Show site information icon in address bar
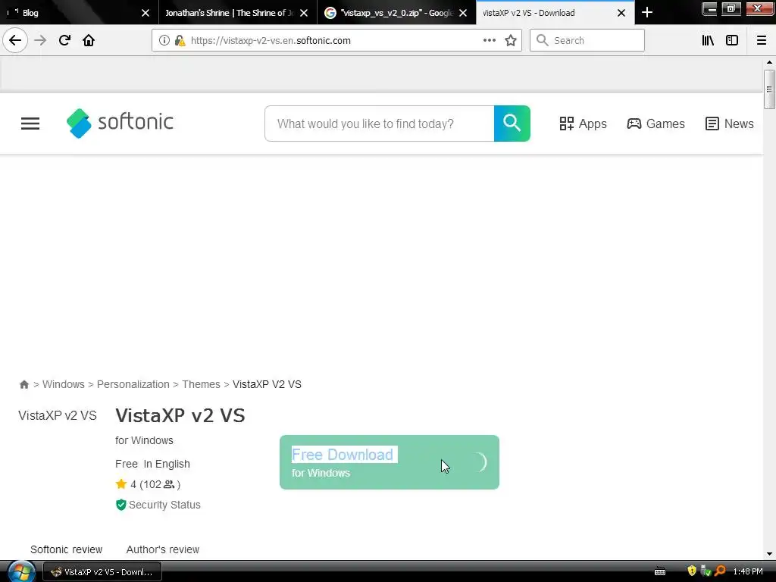The image size is (776, 582). [164, 41]
